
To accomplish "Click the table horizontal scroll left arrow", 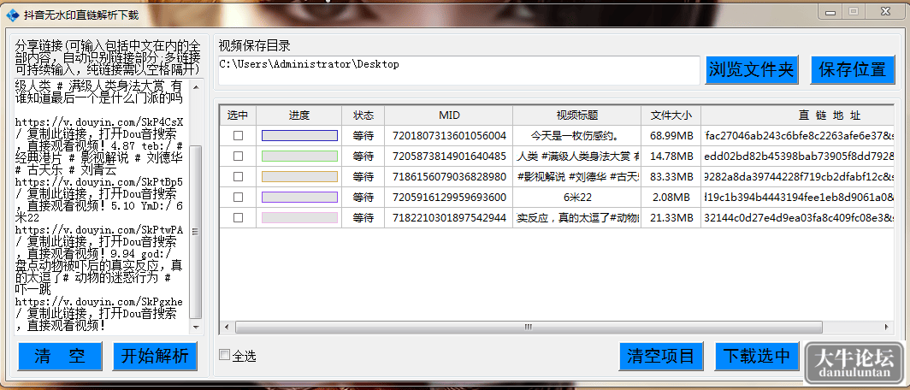I will (227, 328).
